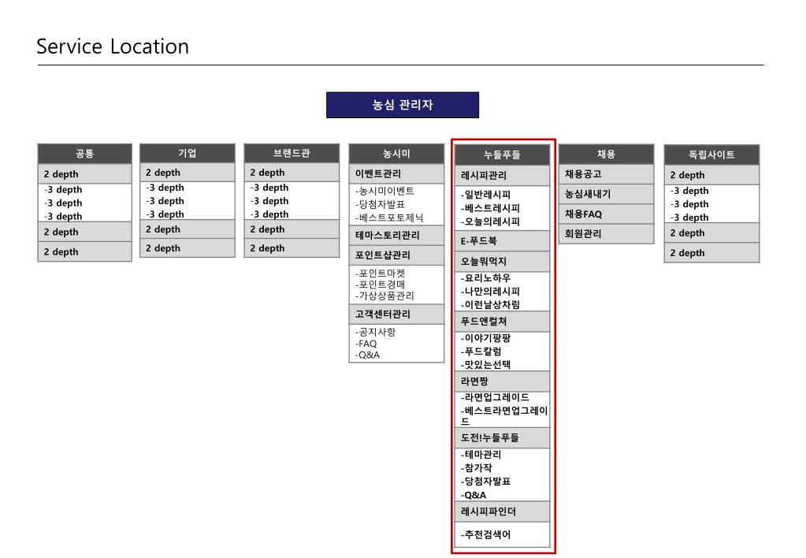
Task: Click the -테마관리 entry
Action: point(481,455)
